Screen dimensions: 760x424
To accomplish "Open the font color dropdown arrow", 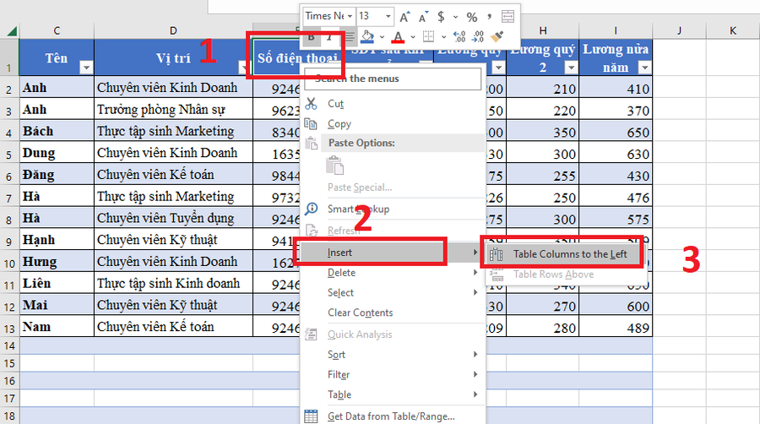I will coord(412,37).
